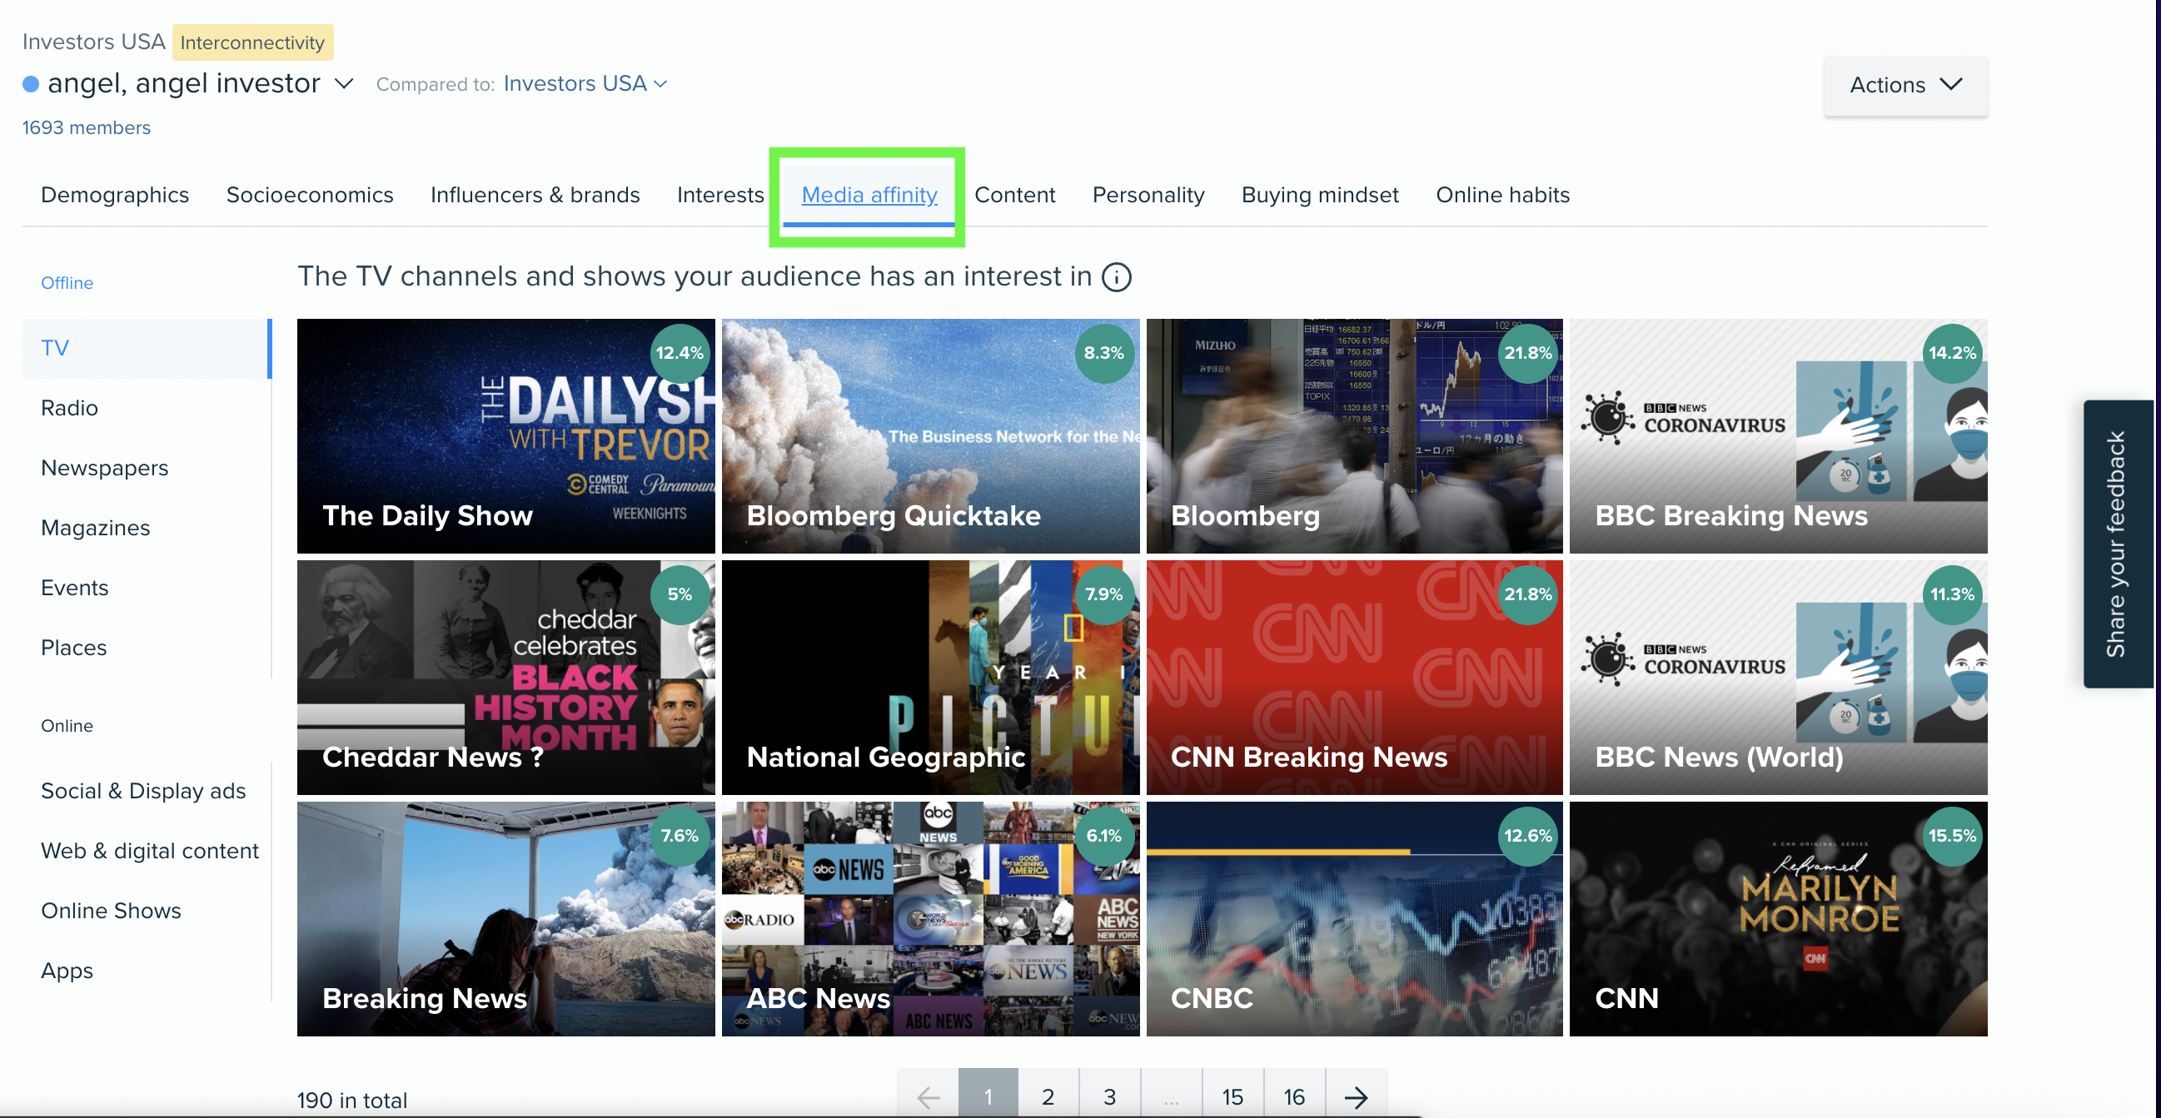Image resolution: width=2161 pixels, height=1118 pixels.
Task: Click the 14.2% badge on BBC Breaking News
Action: click(x=1952, y=353)
